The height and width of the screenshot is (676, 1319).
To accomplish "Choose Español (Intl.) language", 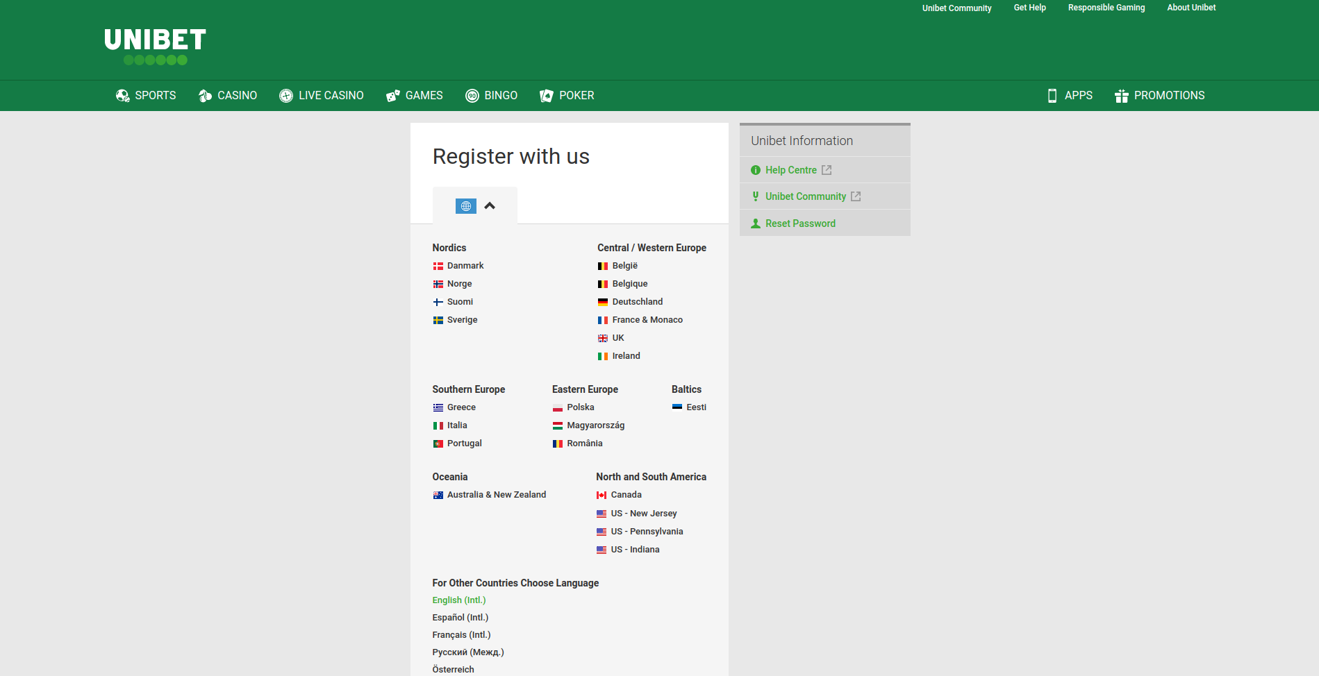I will pos(460,618).
